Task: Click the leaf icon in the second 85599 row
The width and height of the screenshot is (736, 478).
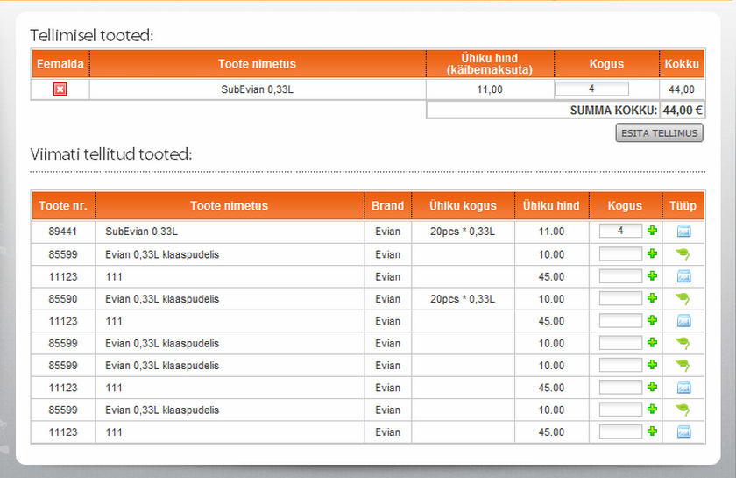Action: tap(683, 343)
